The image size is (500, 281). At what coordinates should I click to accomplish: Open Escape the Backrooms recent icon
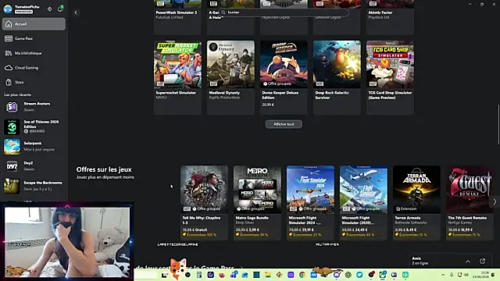12,186
